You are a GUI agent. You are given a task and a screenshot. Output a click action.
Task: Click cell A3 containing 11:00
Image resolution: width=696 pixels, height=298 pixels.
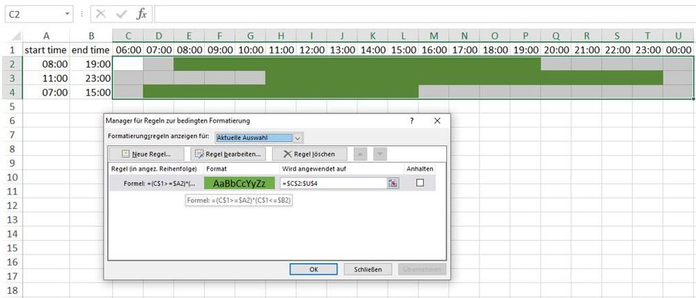coord(46,79)
